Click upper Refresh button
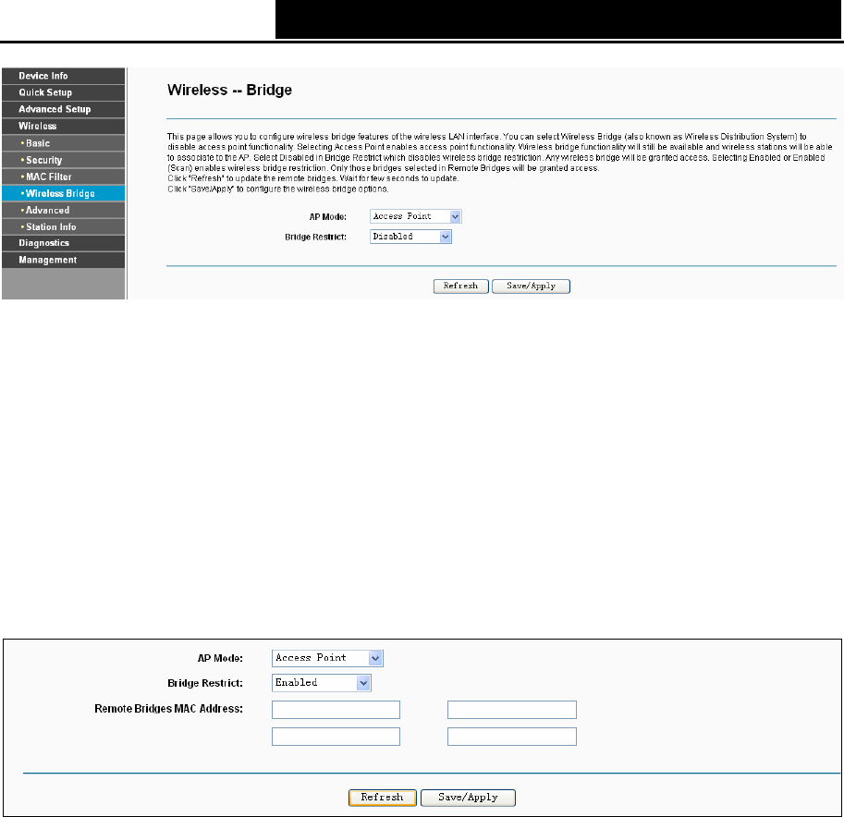Image resolution: width=844 pixels, height=817 pixels. coord(460,287)
